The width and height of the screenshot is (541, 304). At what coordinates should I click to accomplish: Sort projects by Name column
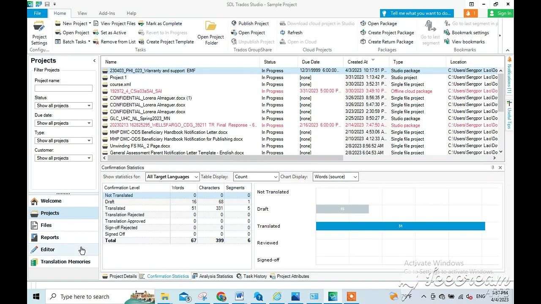[x=180, y=62]
